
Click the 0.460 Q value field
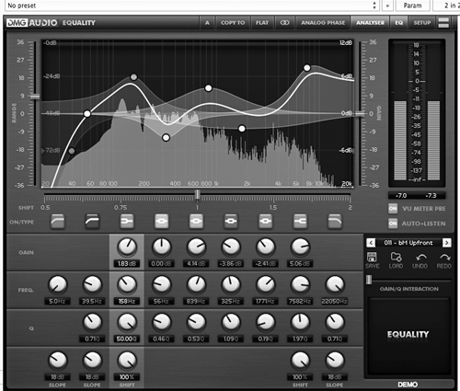[162, 339]
